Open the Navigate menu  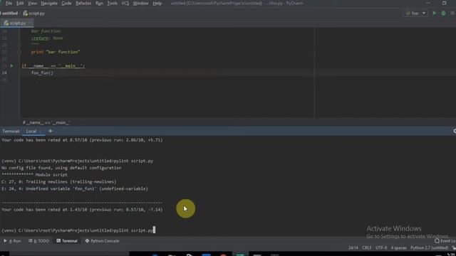pos(49,3)
